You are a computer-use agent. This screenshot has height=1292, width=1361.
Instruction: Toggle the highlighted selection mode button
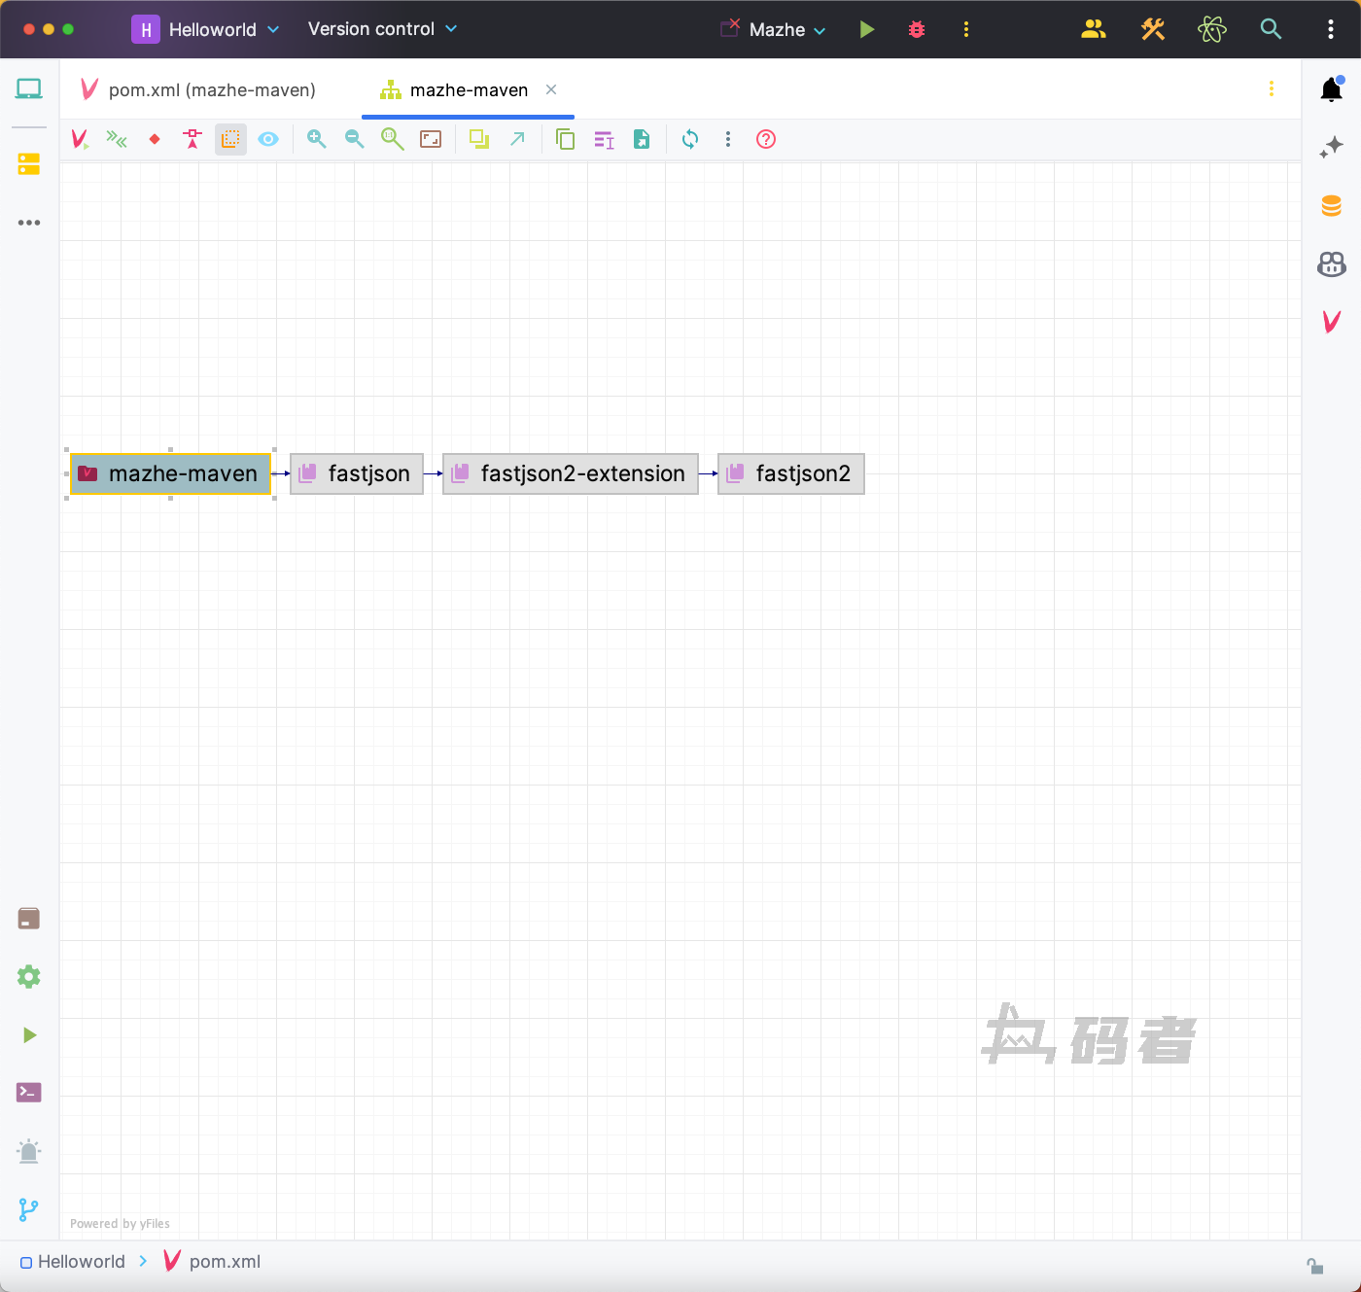pyautogui.click(x=230, y=139)
